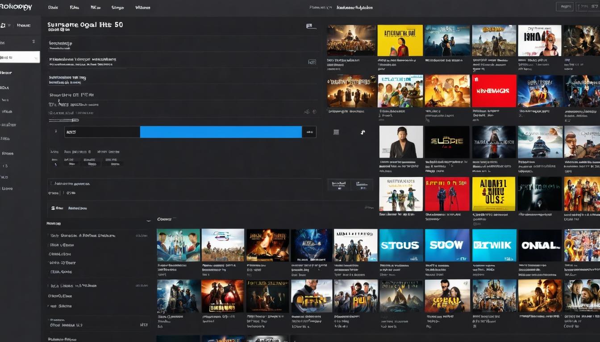Select the list view icon beside the blue progress bar
This screenshot has width=600, height=342.
tap(336, 131)
